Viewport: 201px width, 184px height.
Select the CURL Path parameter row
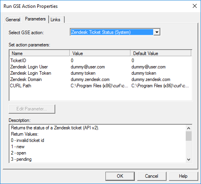(100, 86)
